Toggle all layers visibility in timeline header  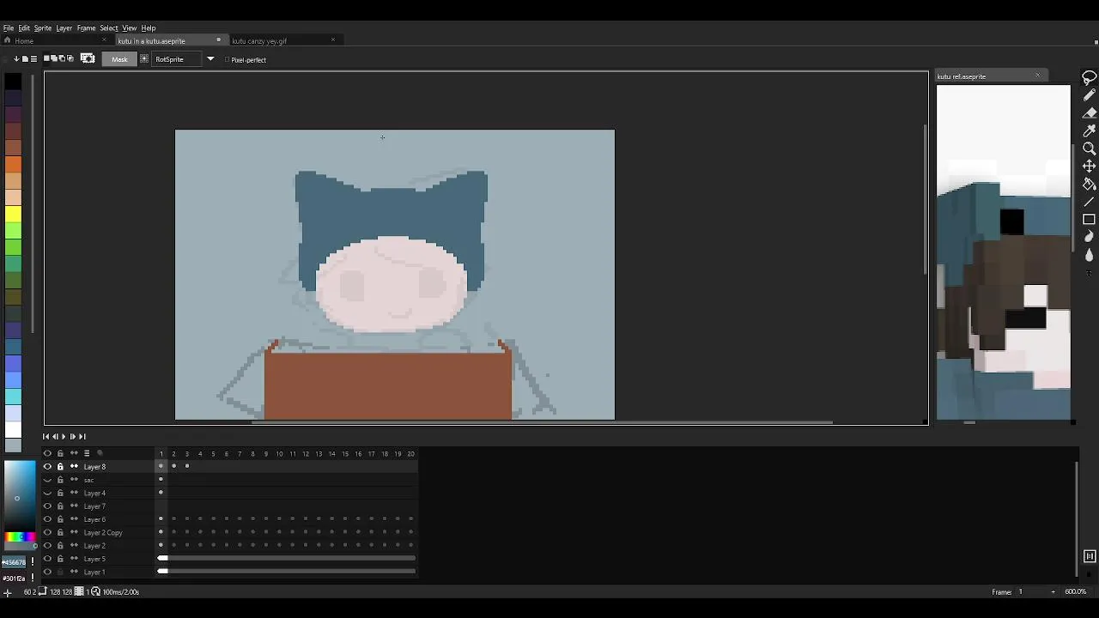pos(47,453)
